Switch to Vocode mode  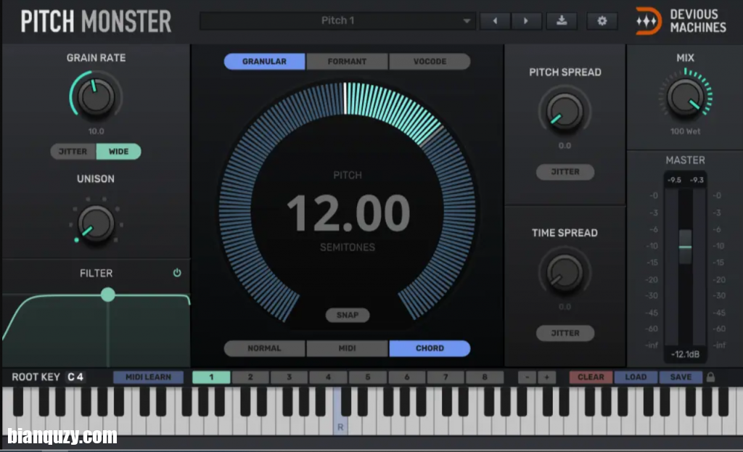[430, 62]
